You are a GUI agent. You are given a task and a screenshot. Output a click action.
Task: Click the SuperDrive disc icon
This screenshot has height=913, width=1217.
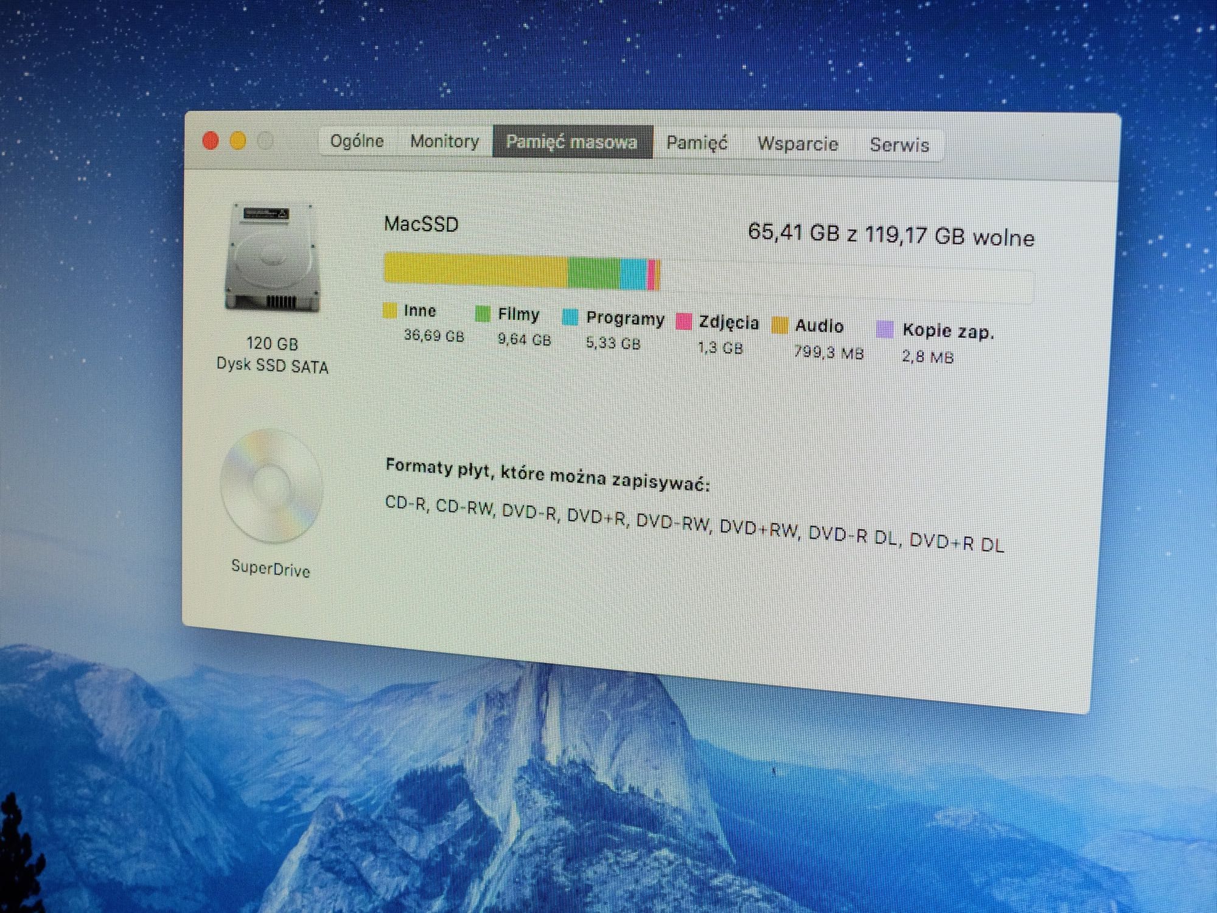pyautogui.click(x=271, y=486)
